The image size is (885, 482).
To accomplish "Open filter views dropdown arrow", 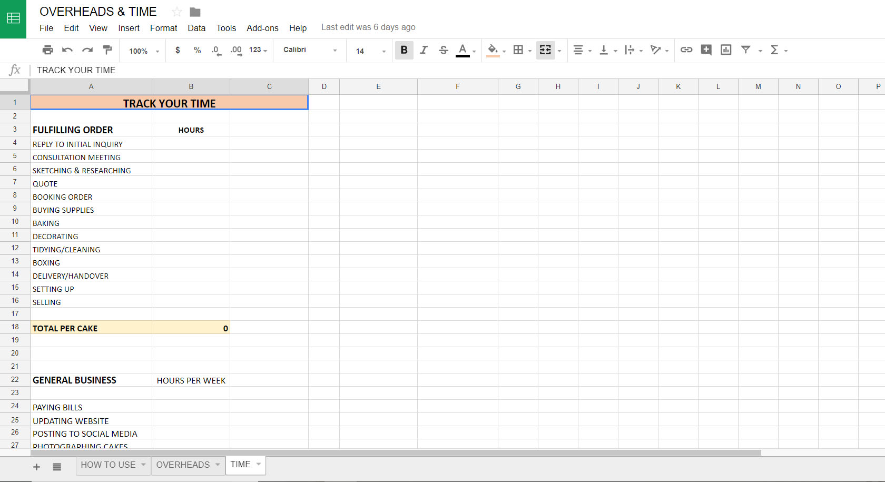I will click(760, 51).
